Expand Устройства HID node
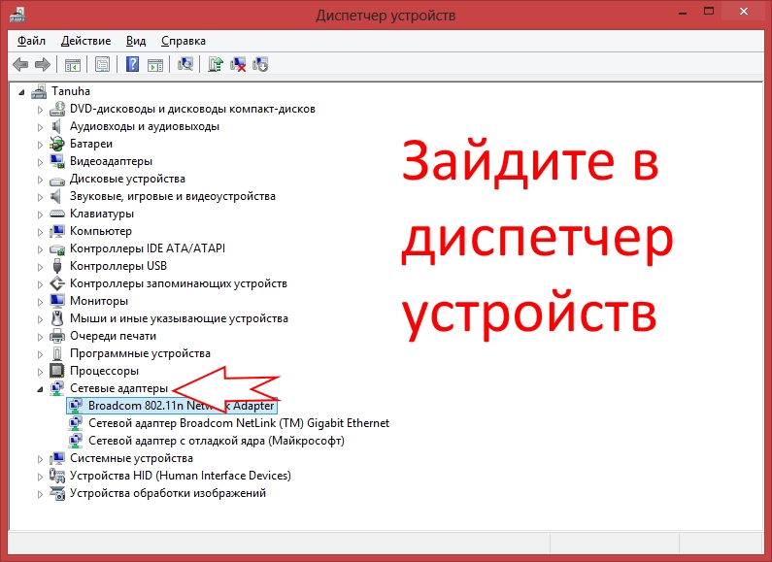This screenshot has height=562, width=772. (40, 477)
